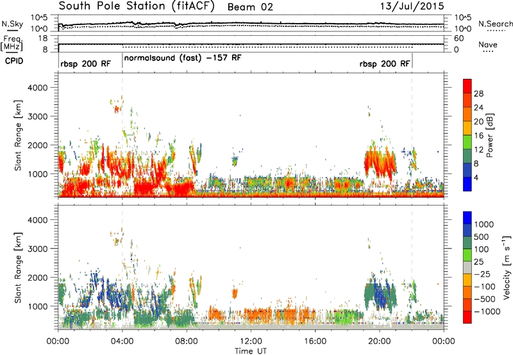Image resolution: width=513 pixels, height=355 pixels.
Task: Click the date '13/Jul/2015'
Action: 412,6
